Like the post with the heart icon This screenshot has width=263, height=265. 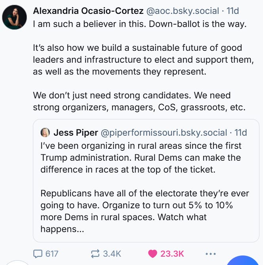pyautogui.click(x=152, y=253)
